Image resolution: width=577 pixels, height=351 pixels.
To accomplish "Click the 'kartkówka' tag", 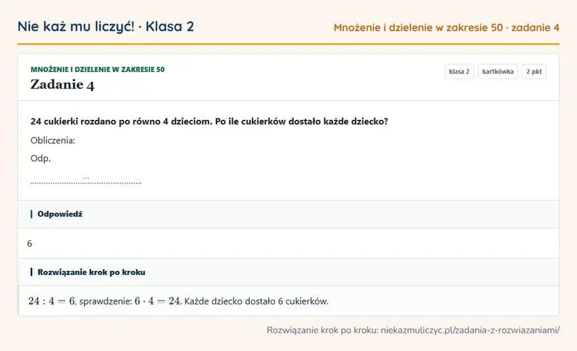I will 498,71.
